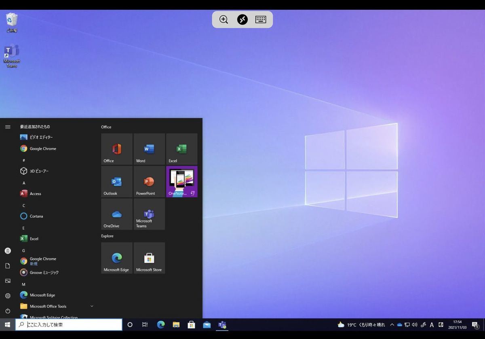This screenshot has width=485, height=339.
Task: Click the C letter header in app list
Action: click(x=24, y=206)
